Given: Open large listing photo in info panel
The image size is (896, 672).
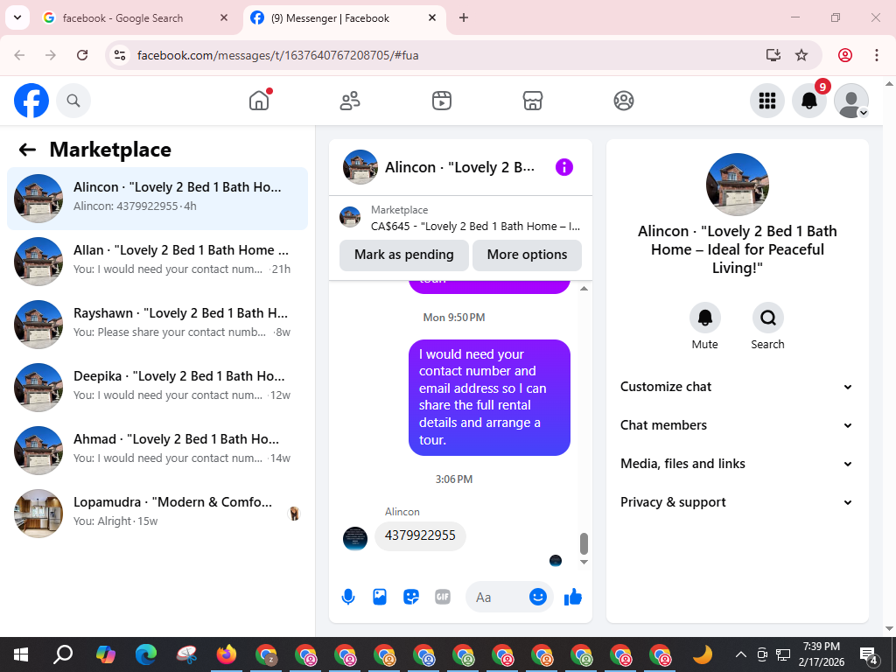Looking at the screenshot, I should pos(737,185).
